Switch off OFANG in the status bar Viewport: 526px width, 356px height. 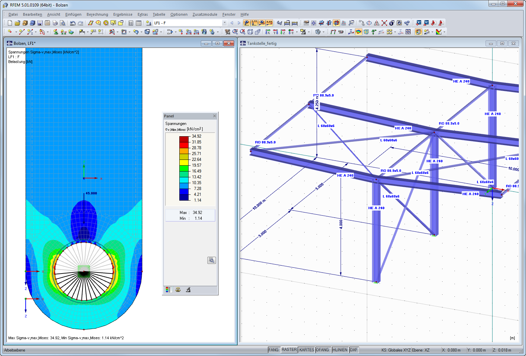pos(322,349)
